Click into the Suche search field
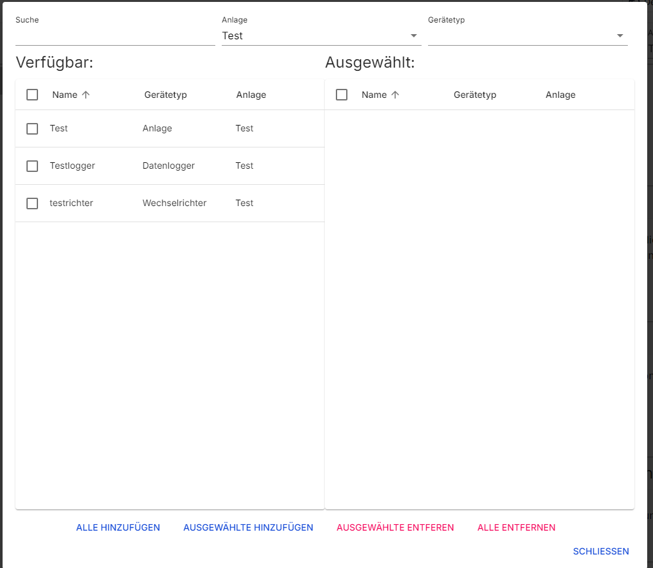This screenshot has height=568, width=653. pyautogui.click(x=115, y=36)
